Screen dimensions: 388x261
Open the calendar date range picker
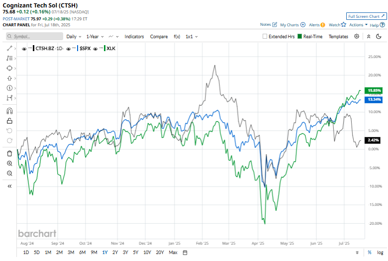click(x=185, y=253)
